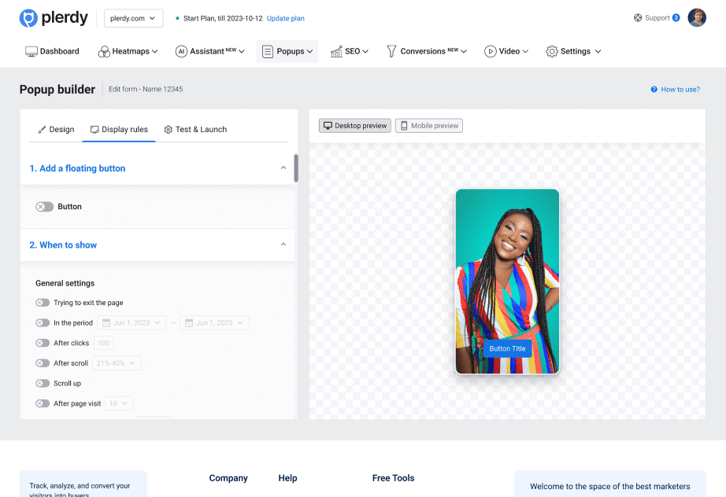Open the Assistant menu

tap(209, 51)
